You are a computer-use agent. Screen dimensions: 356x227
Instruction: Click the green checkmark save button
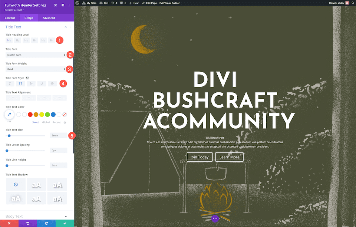click(65, 223)
